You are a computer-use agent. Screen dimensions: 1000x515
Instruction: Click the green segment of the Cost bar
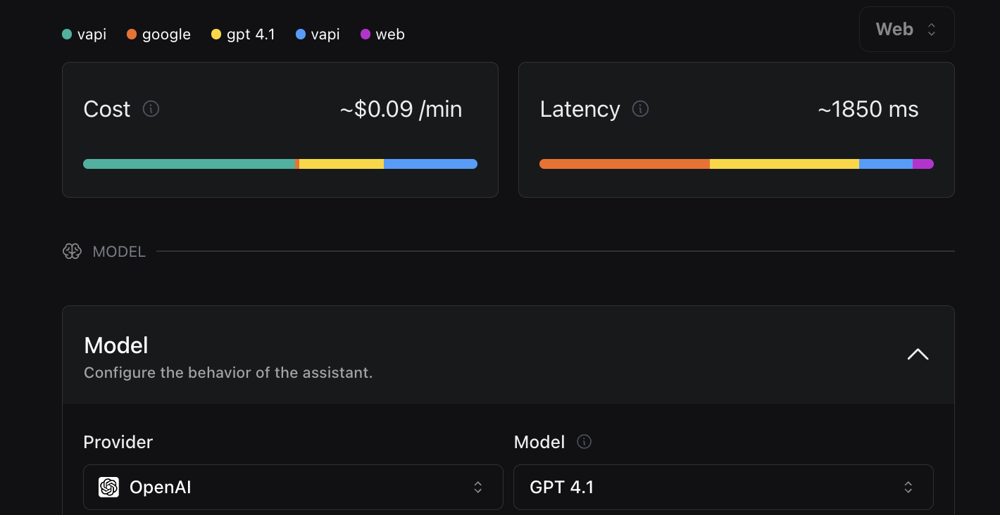tap(189, 164)
